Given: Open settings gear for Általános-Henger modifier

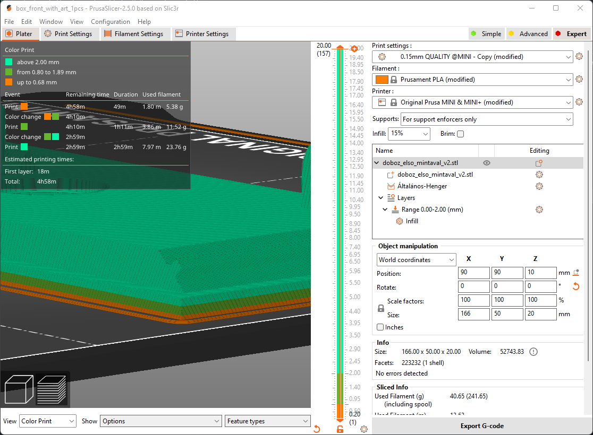Looking at the screenshot, I should [539, 186].
